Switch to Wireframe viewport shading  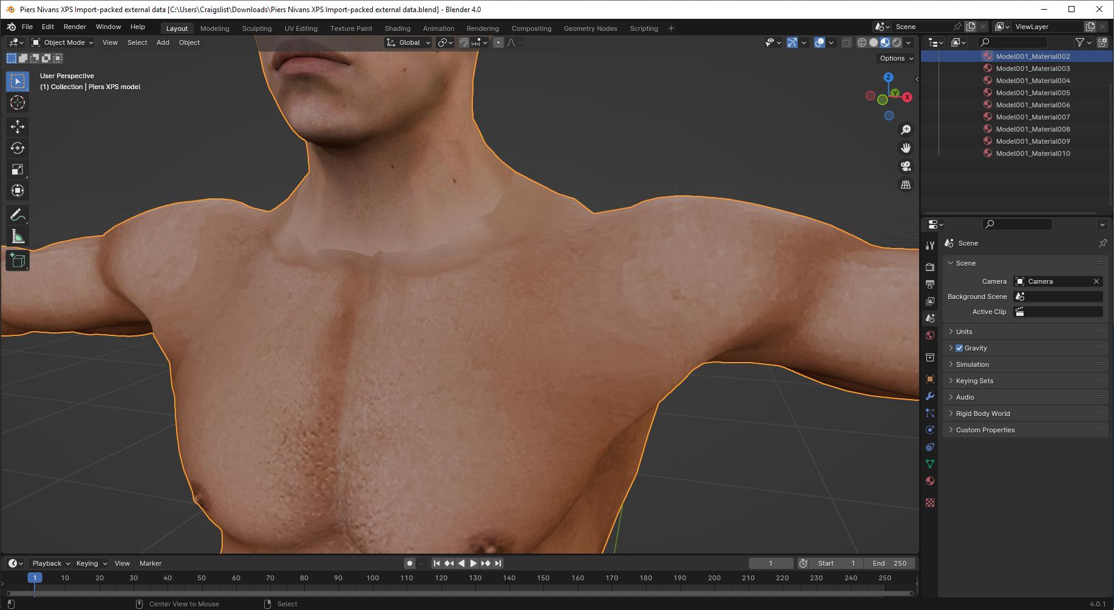(862, 42)
